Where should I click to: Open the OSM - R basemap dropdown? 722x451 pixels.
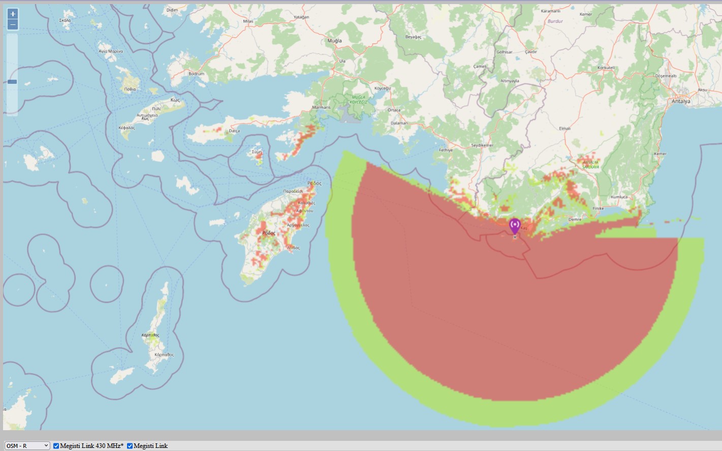coord(27,445)
